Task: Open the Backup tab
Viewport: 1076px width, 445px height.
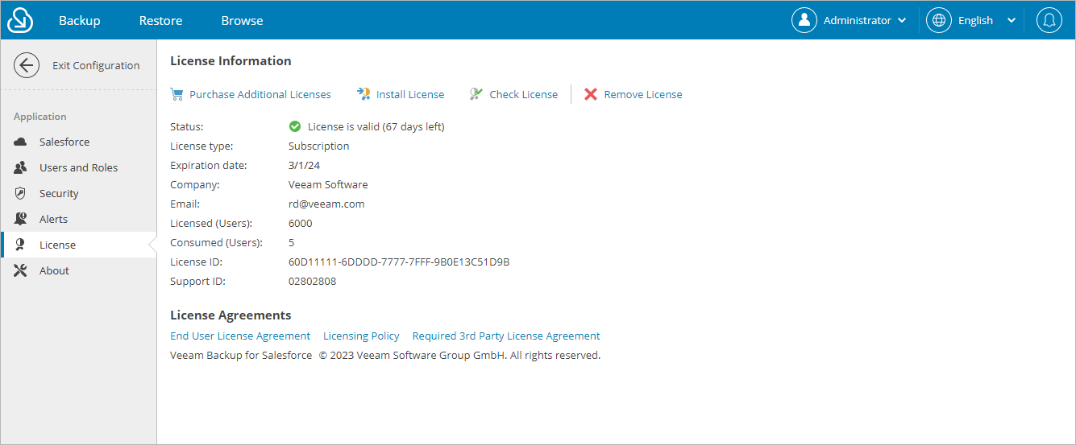Action: tap(80, 20)
